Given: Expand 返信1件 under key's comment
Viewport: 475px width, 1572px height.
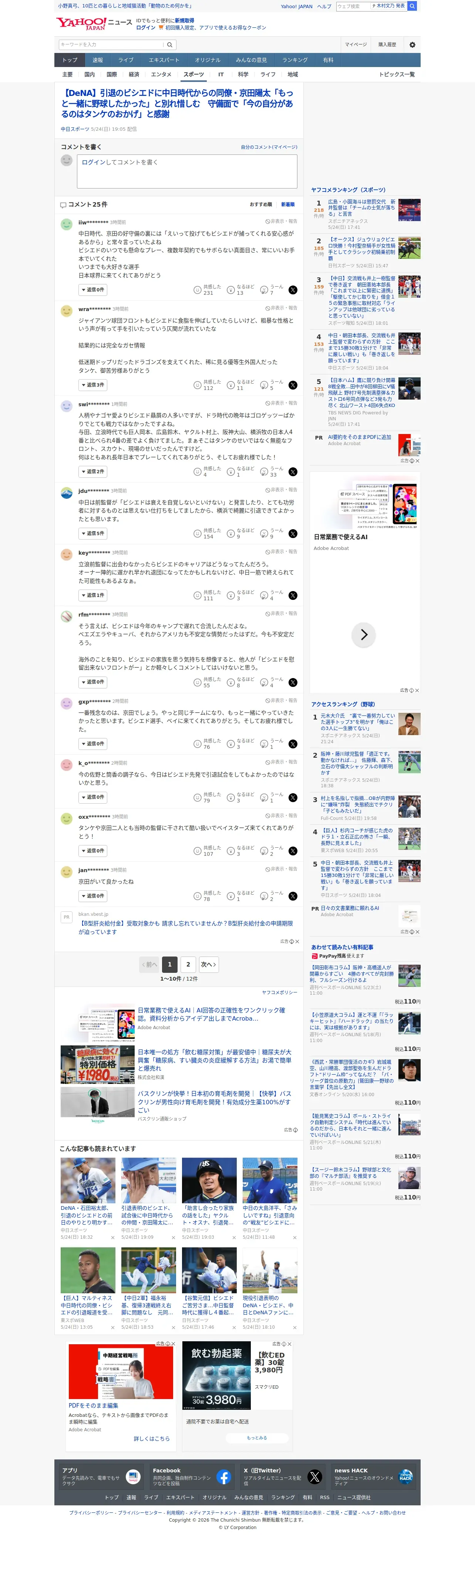Looking at the screenshot, I should point(93,595).
